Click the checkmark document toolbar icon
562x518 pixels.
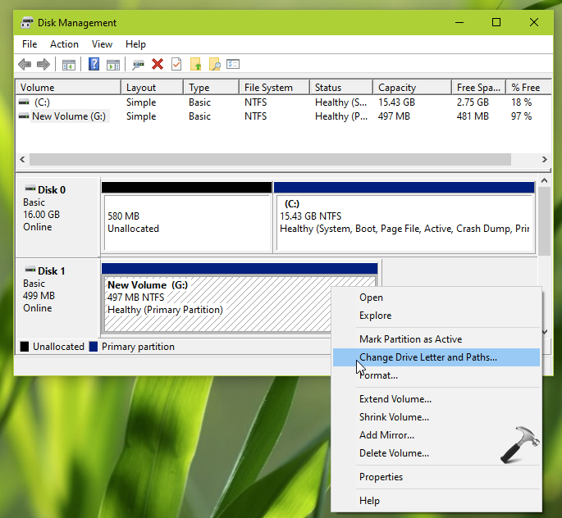click(x=176, y=65)
